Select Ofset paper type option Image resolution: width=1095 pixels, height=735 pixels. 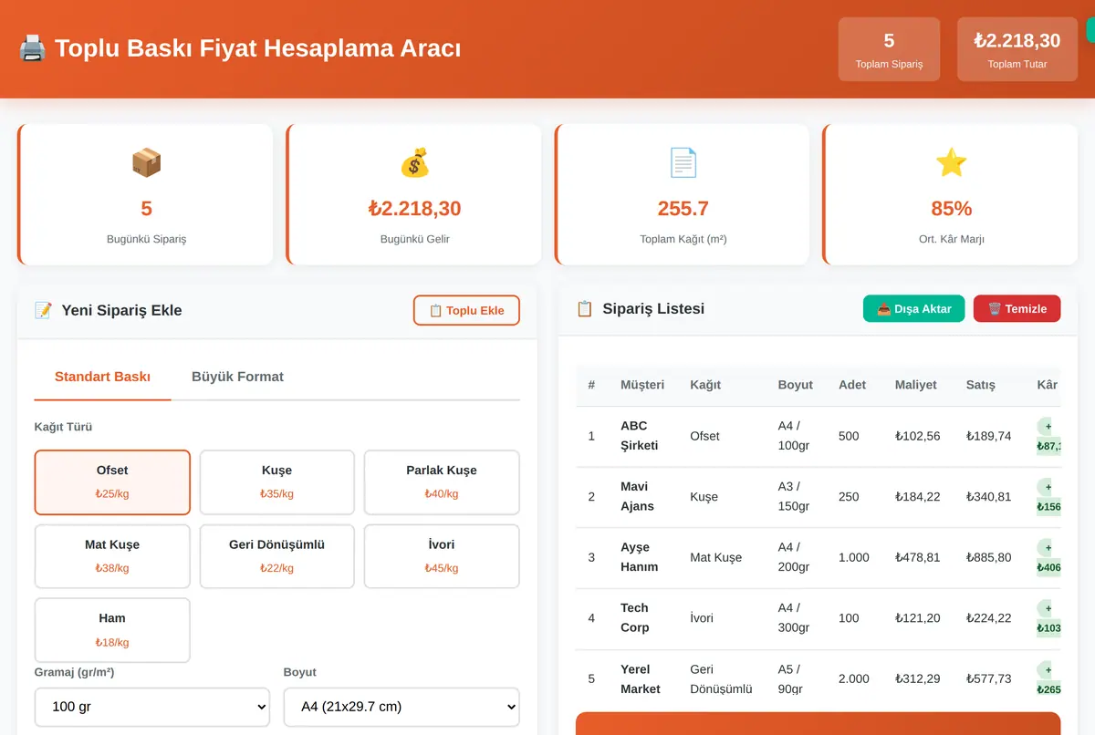coord(112,482)
